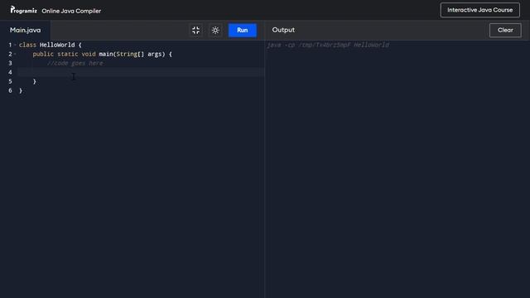Click line number 3 in the gutter
The height and width of the screenshot is (298, 530).
10,63
